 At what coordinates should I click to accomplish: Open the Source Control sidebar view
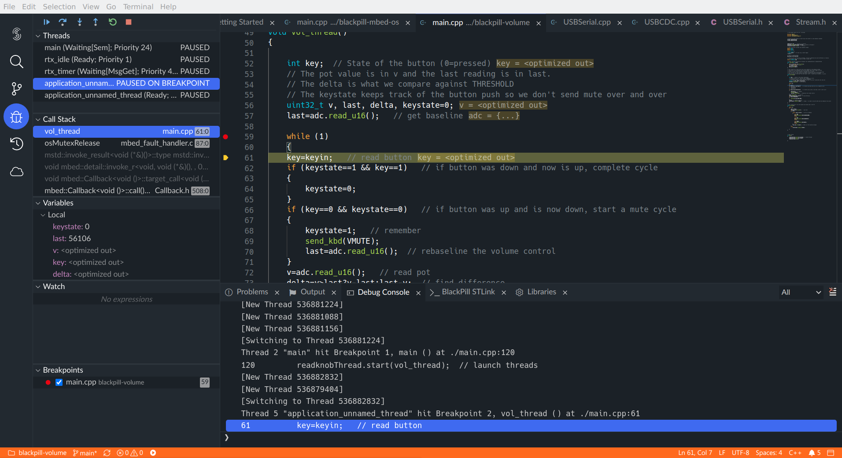(x=16, y=89)
